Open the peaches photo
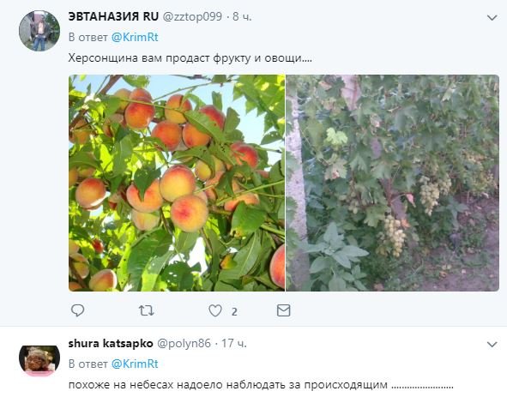 coord(177,183)
